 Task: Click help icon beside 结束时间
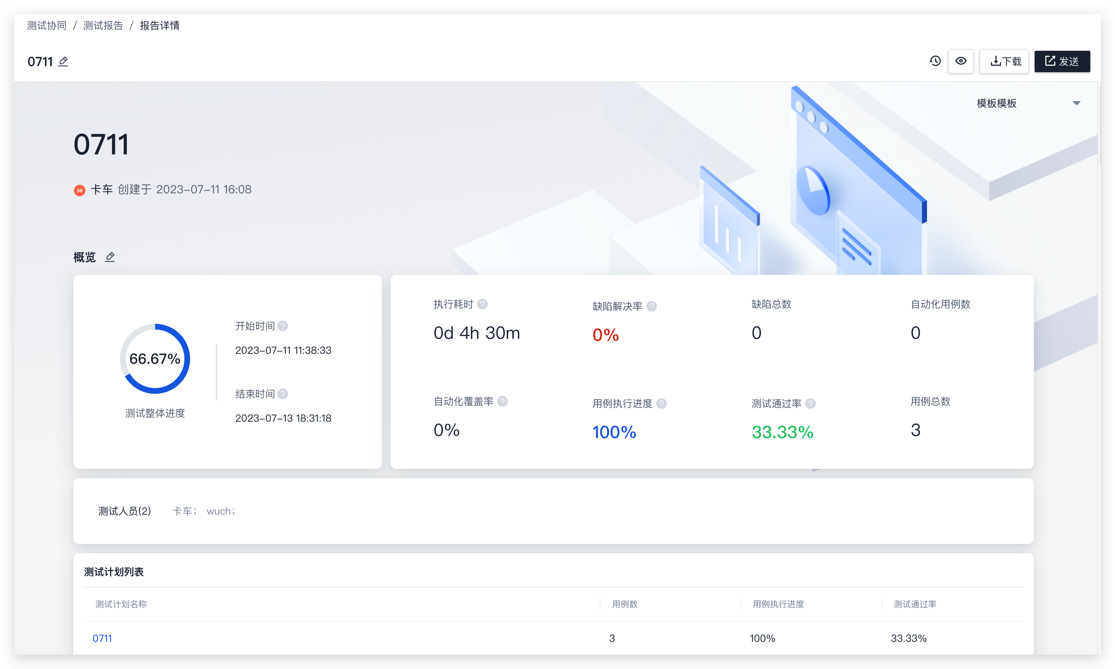[x=283, y=393]
